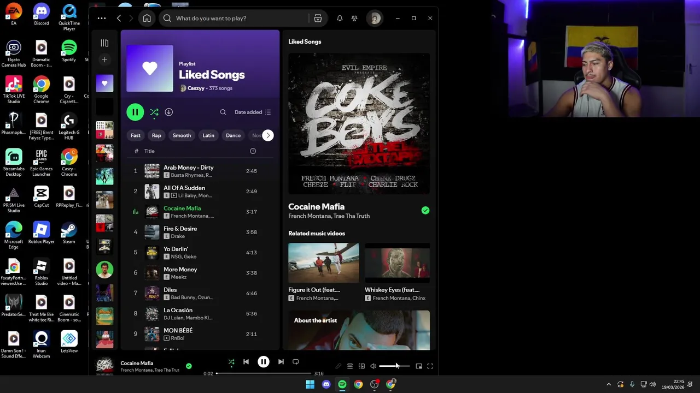Image resolution: width=700 pixels, height=393 pixels.
Task: Filter by the Fast tag
Action: (136, 135)
